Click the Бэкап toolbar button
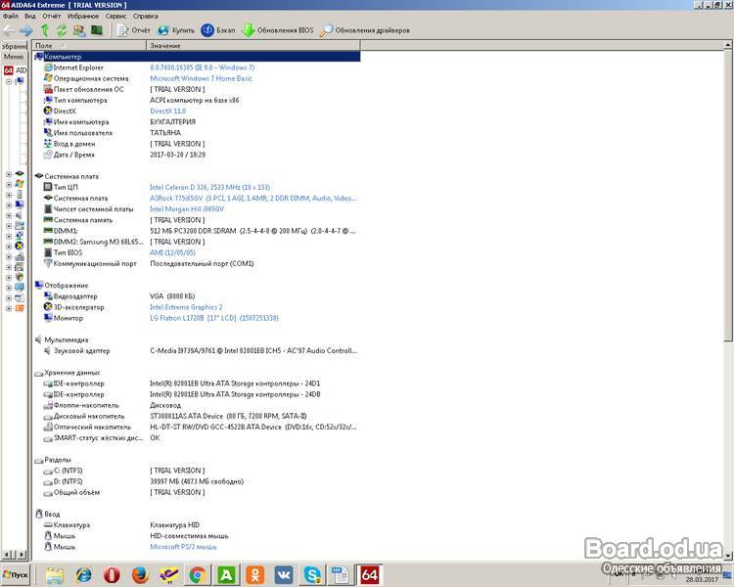The height and width of the screenshot is (587, 734). (x=218, y=30)
